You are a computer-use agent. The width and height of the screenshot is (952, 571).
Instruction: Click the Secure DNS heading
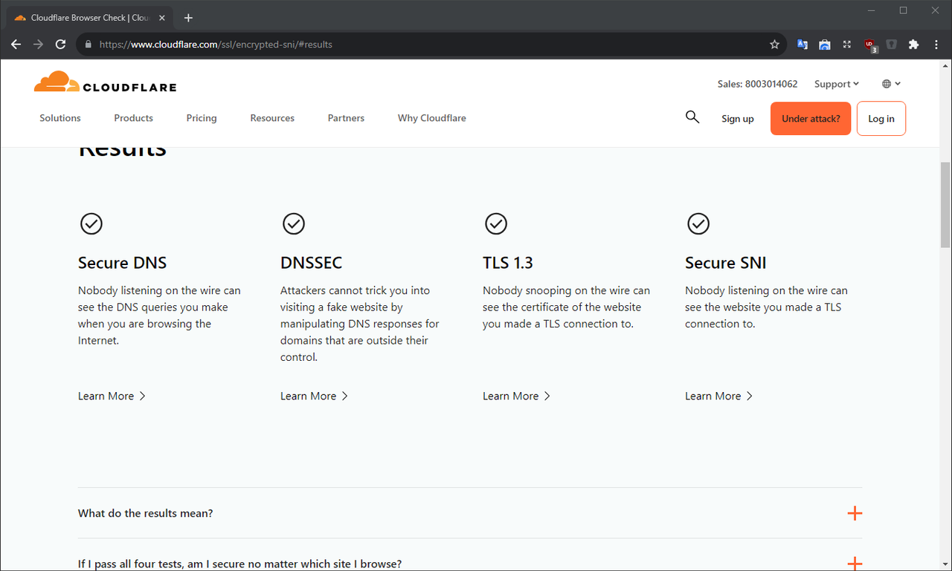point(123,263)
